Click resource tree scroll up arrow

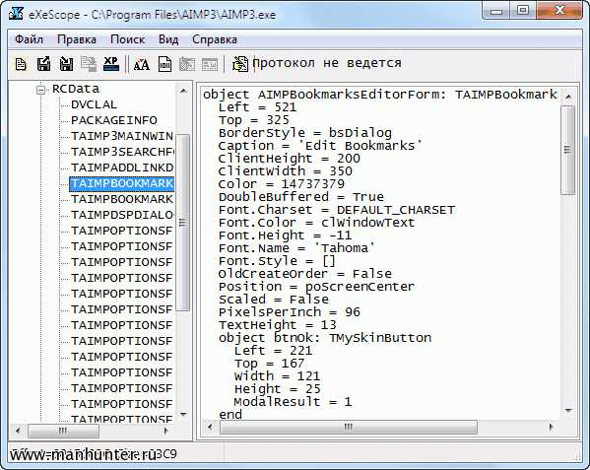pyautogui.click(x=183, y=91)
